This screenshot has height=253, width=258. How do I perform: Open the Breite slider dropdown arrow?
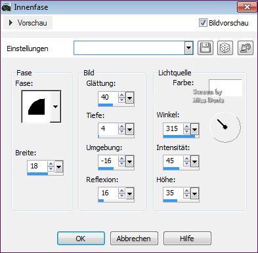pos(59,167)
